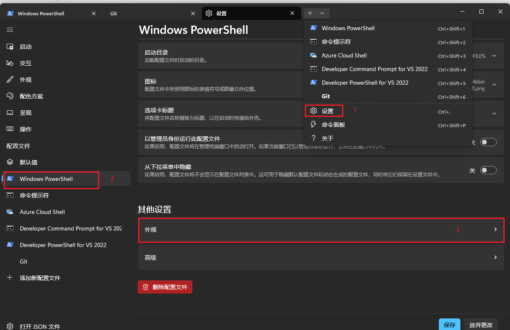510x330 pixels.
Task: Choose 命令面板 from the dropdown menu
Action: click(333, 125)
